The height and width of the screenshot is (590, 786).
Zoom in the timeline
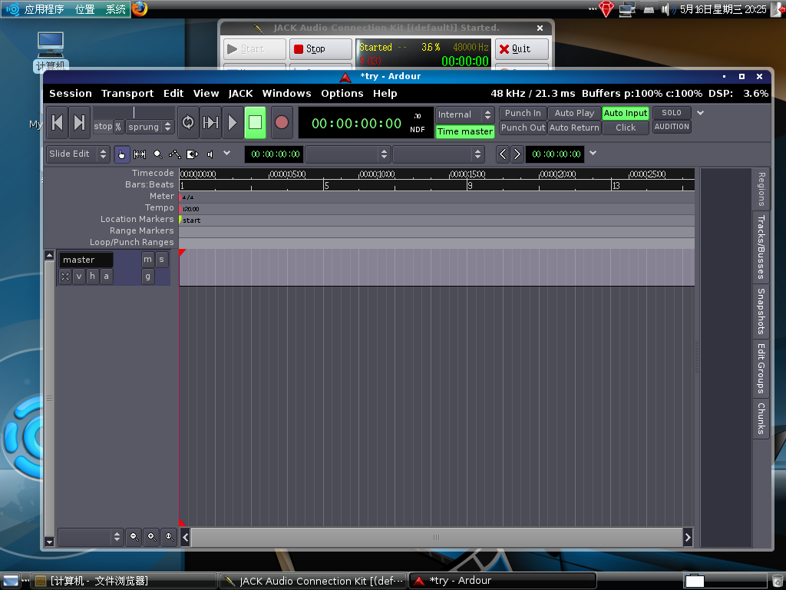coord(151,537)
